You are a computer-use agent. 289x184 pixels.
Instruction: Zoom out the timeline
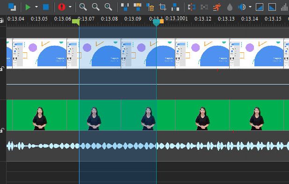[x=96, y=7]
